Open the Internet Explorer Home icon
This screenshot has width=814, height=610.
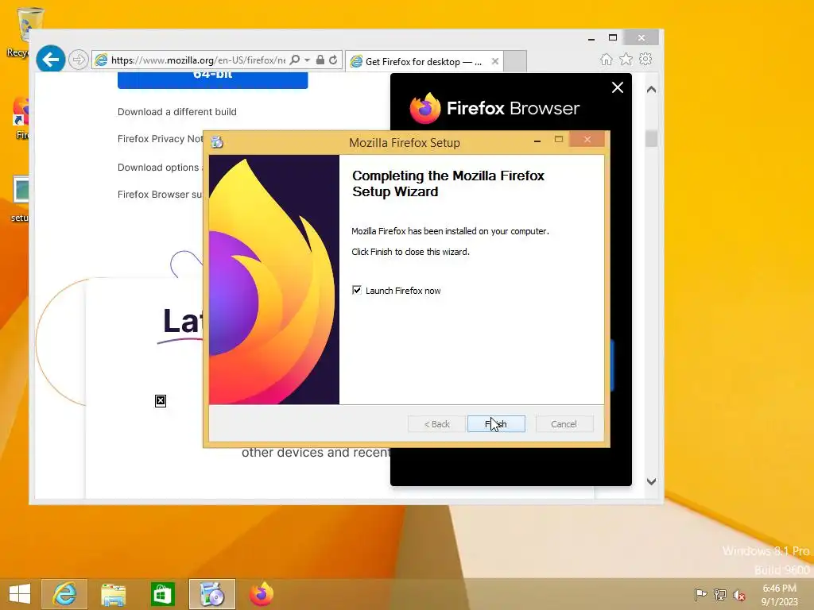pos(606,59)
